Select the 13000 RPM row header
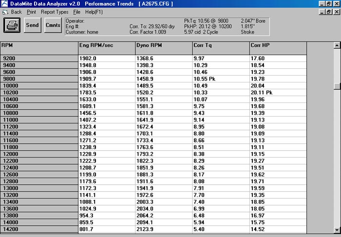The height and width of the screenshot is (237, 341). click(x=39, y=188)
